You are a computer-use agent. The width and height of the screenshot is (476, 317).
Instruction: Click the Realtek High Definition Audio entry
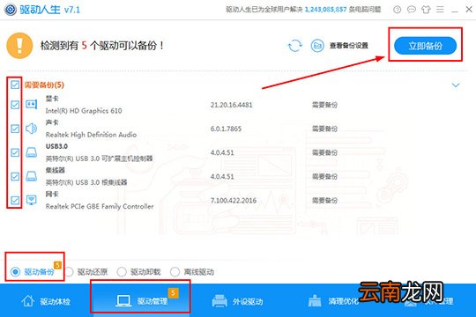pos(91,135)
